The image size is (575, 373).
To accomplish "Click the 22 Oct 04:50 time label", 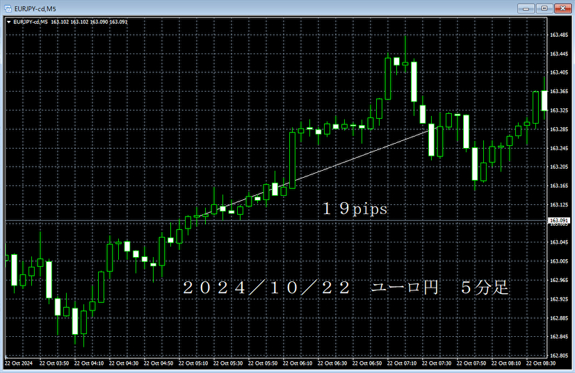I will pos(159,363).
